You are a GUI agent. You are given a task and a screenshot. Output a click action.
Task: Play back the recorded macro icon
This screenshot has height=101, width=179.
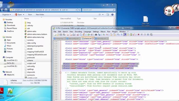pyautogui.click(x=145, y=35)
